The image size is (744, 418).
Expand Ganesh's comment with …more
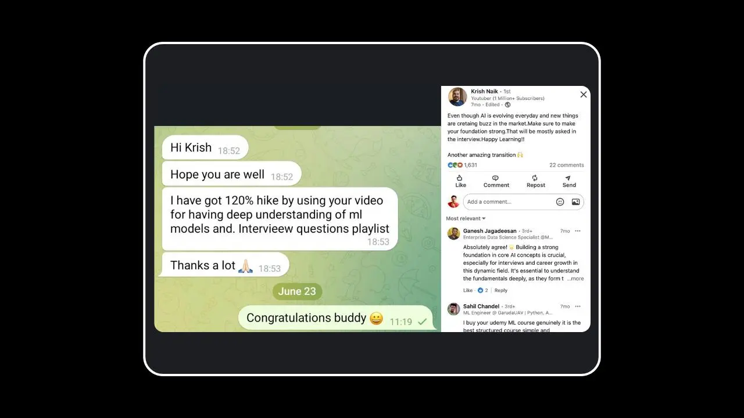point(575,279)
